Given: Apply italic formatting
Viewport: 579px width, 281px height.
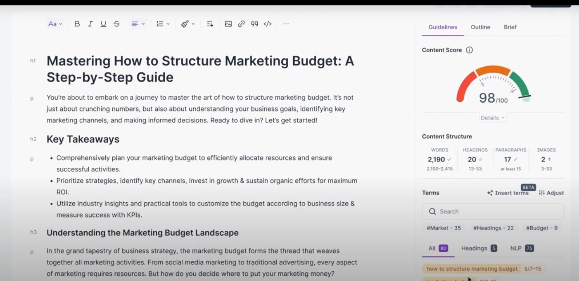Looking at the screenshot, I should tap(90, 24).
